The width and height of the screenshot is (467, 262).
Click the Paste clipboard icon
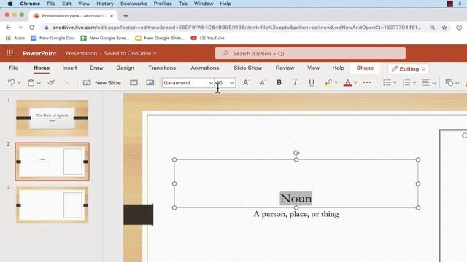pos(31,82)
